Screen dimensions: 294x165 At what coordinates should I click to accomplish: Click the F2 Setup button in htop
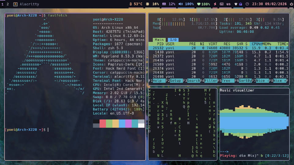coord(174,81)
